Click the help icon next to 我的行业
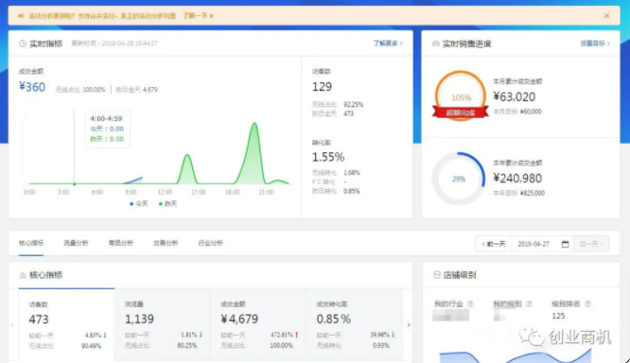 470,304
